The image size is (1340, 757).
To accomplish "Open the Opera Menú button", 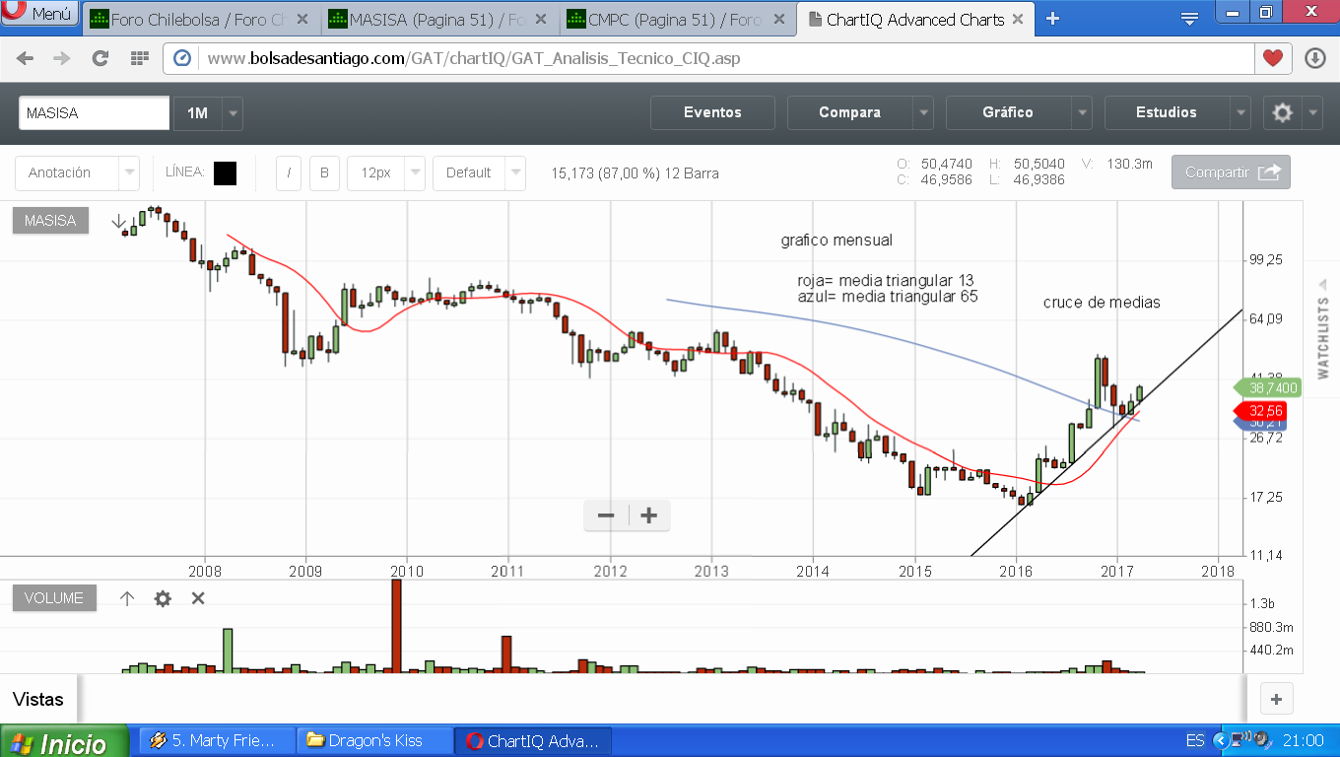I will tap(38, 14).
